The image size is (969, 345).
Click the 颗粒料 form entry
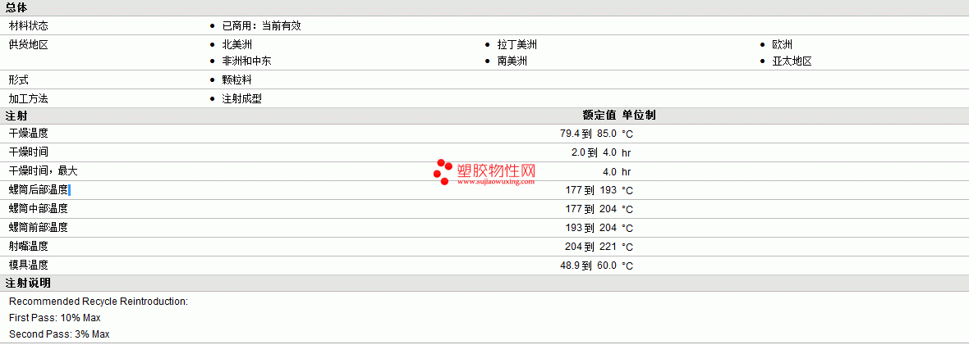[237, 80]
